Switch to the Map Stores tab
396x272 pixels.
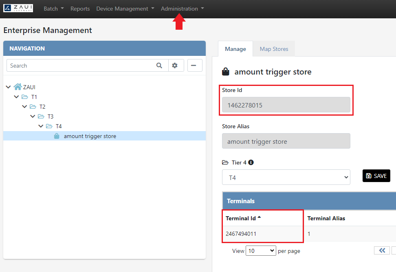click(274, 49)
